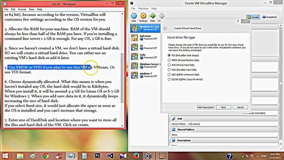Screen dimensions: 284x160
Task: Select the Windows Server VM entry
Action: [145, 66]
